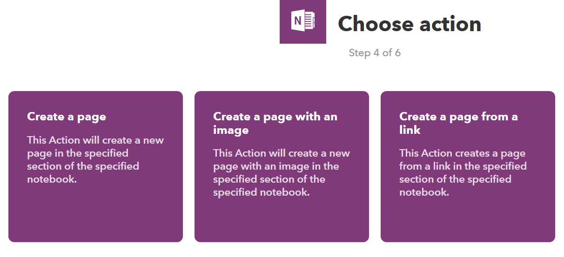The image size is (564, 257).
Task: Click the word "link" in the third card title
Action: [410, 130]
